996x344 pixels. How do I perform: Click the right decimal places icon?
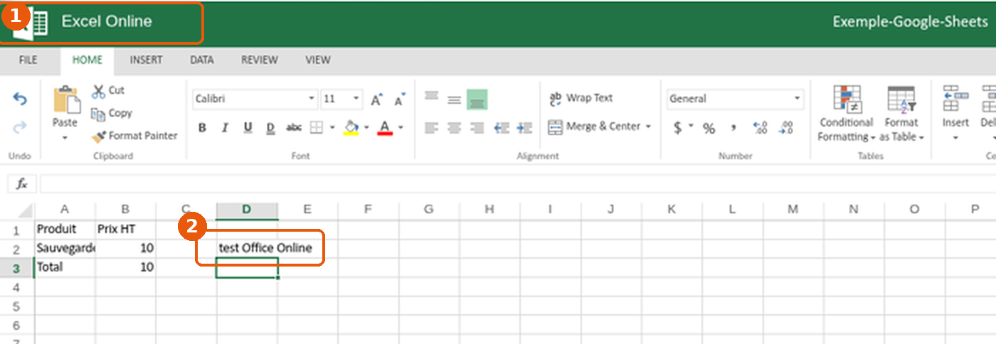coord(786,128)
